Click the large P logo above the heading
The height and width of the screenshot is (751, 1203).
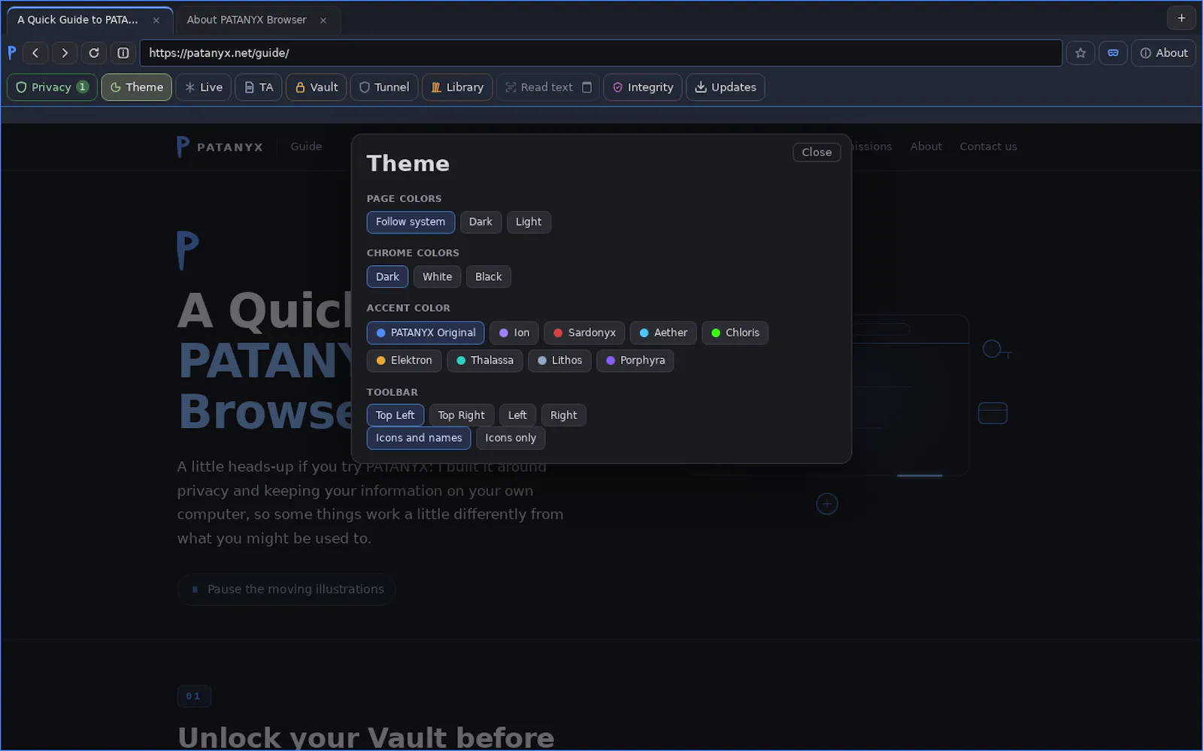pyautogui.click(x=188, y=251)
